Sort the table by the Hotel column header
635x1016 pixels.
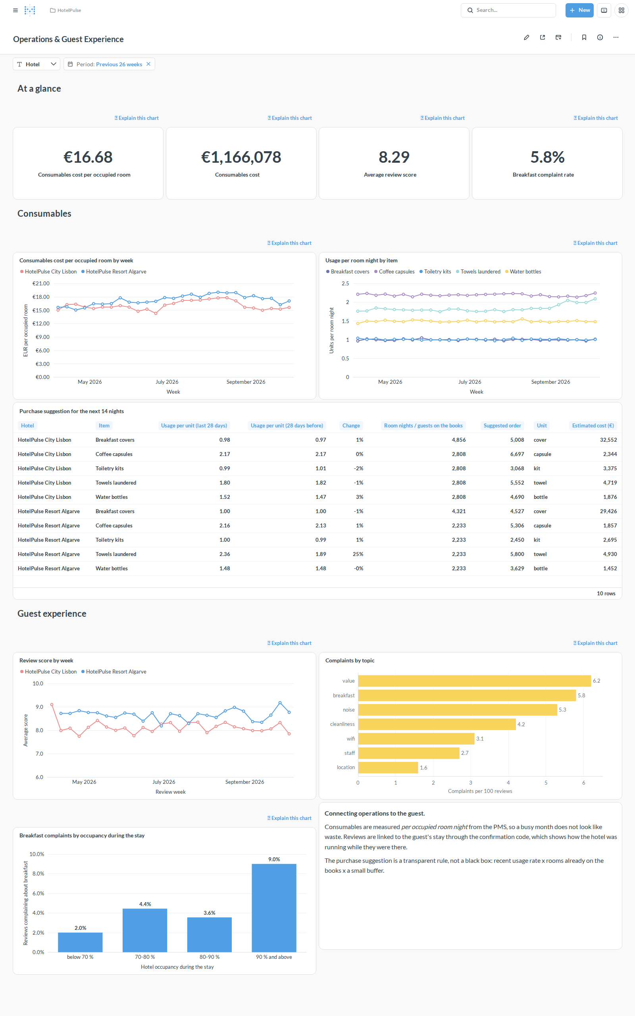pyautogui.click(x=27, y=426)
